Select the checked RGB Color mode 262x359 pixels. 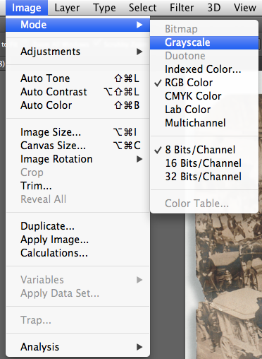(x=204, y=83)
